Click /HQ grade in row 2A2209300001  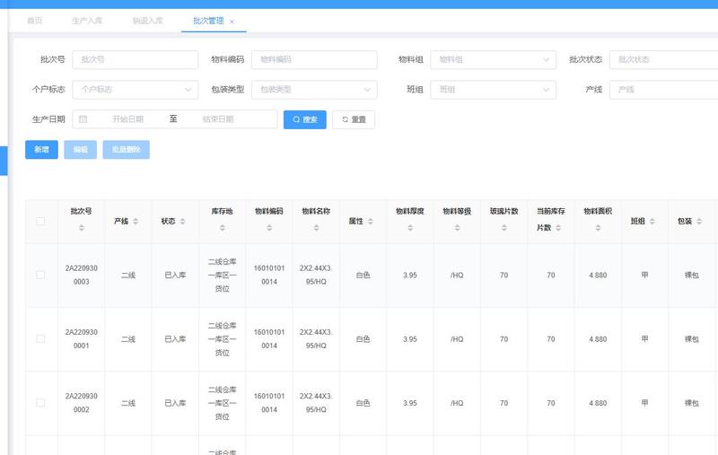click(x=457, y=339)
